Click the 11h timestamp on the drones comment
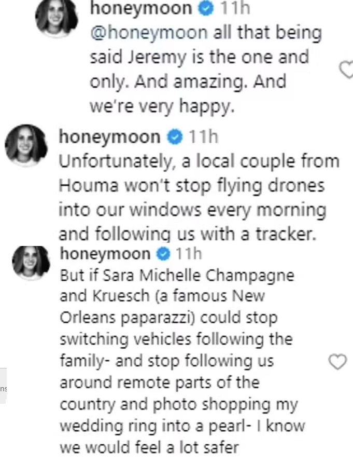Image resolution: width=353 pixels, height=465 pixels. click(203, 138)
